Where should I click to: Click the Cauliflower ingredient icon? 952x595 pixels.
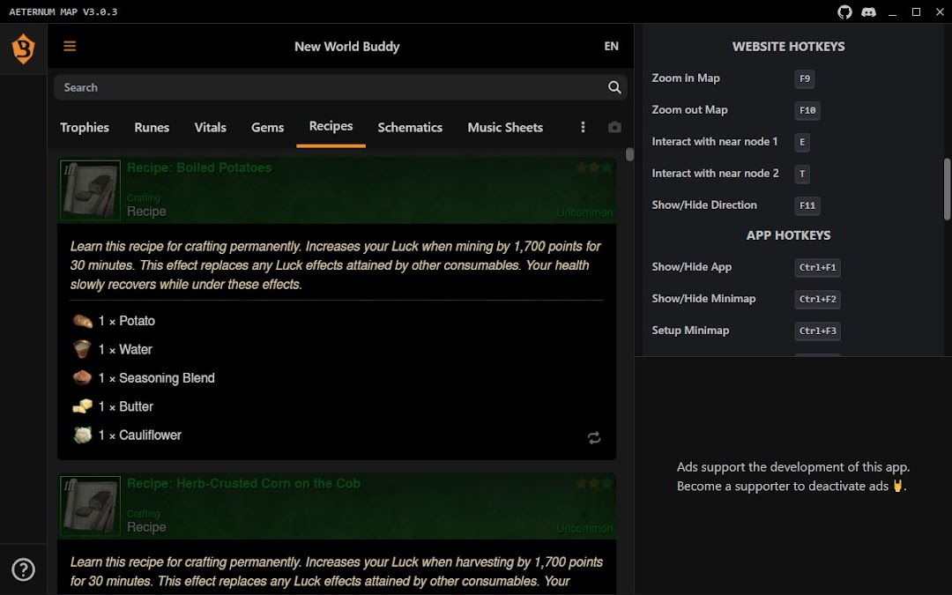pos(83,435)
